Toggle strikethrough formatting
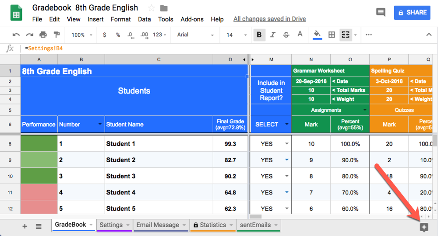The width and height of the screenshot is (438, 236). click(x=286, y=35)
